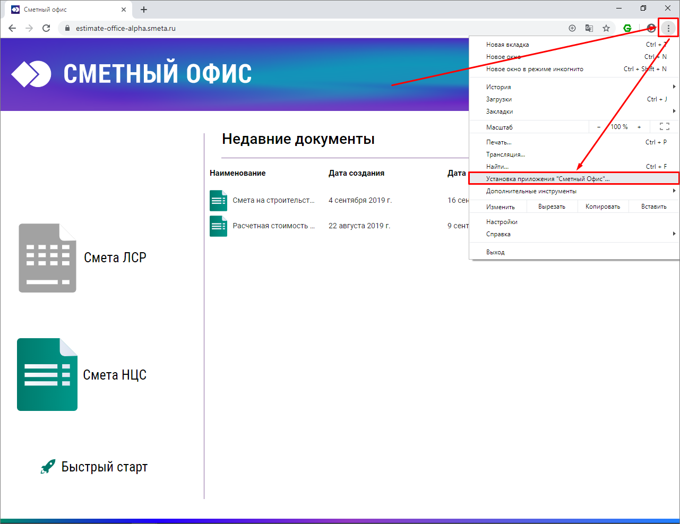Open document Смета на строительст...
This screenshot has height=524, width=680.
(x=273, y=201)
